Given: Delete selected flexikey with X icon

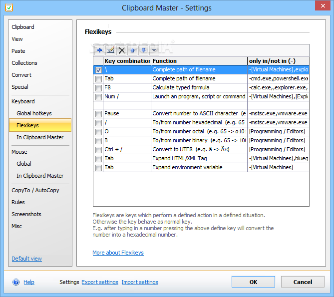Looking at the screenshot, I should click(x=122, y=50).
